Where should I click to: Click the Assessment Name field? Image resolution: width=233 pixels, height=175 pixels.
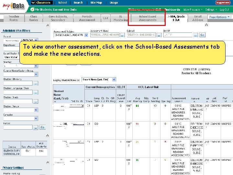click(105, 35)
